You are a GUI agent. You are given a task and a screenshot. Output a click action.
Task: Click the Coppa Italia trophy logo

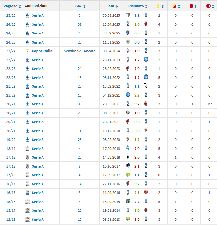click(27, 51)
